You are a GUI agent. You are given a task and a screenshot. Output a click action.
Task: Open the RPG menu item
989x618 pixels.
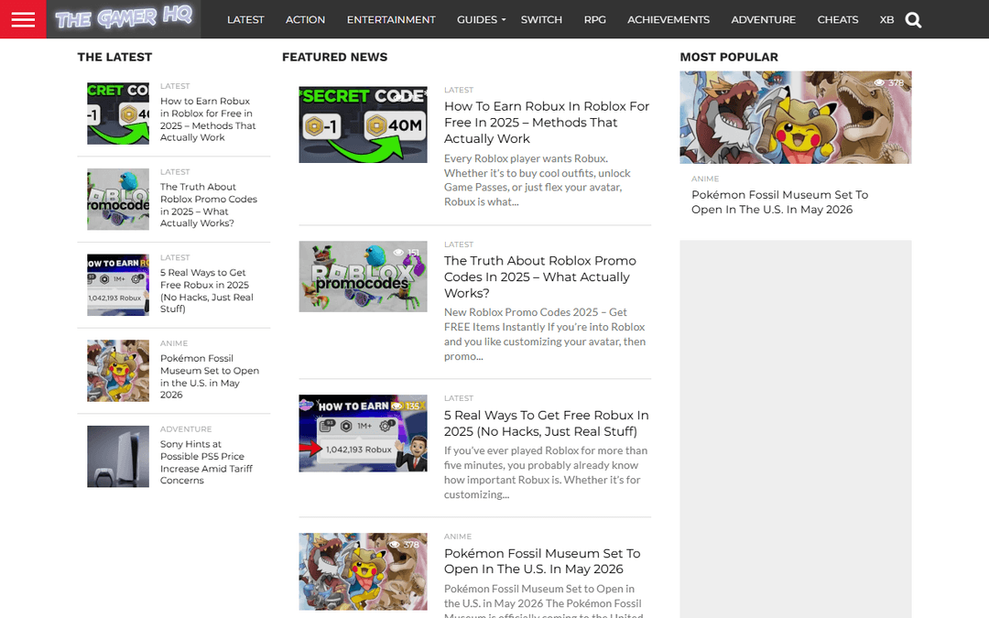tap(595, 19)
